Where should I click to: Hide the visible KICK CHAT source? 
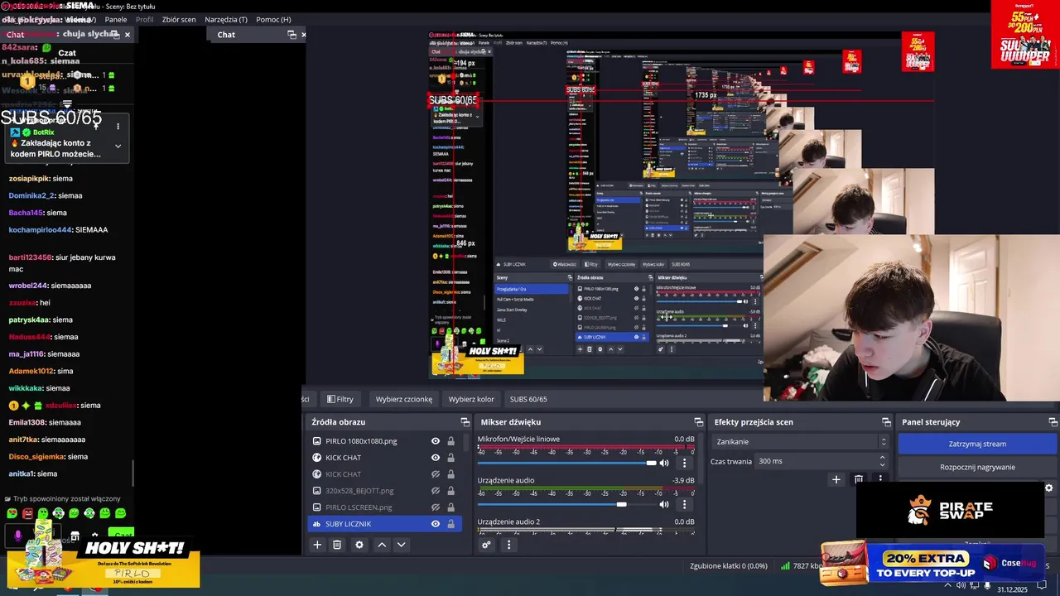coord(436,458)
